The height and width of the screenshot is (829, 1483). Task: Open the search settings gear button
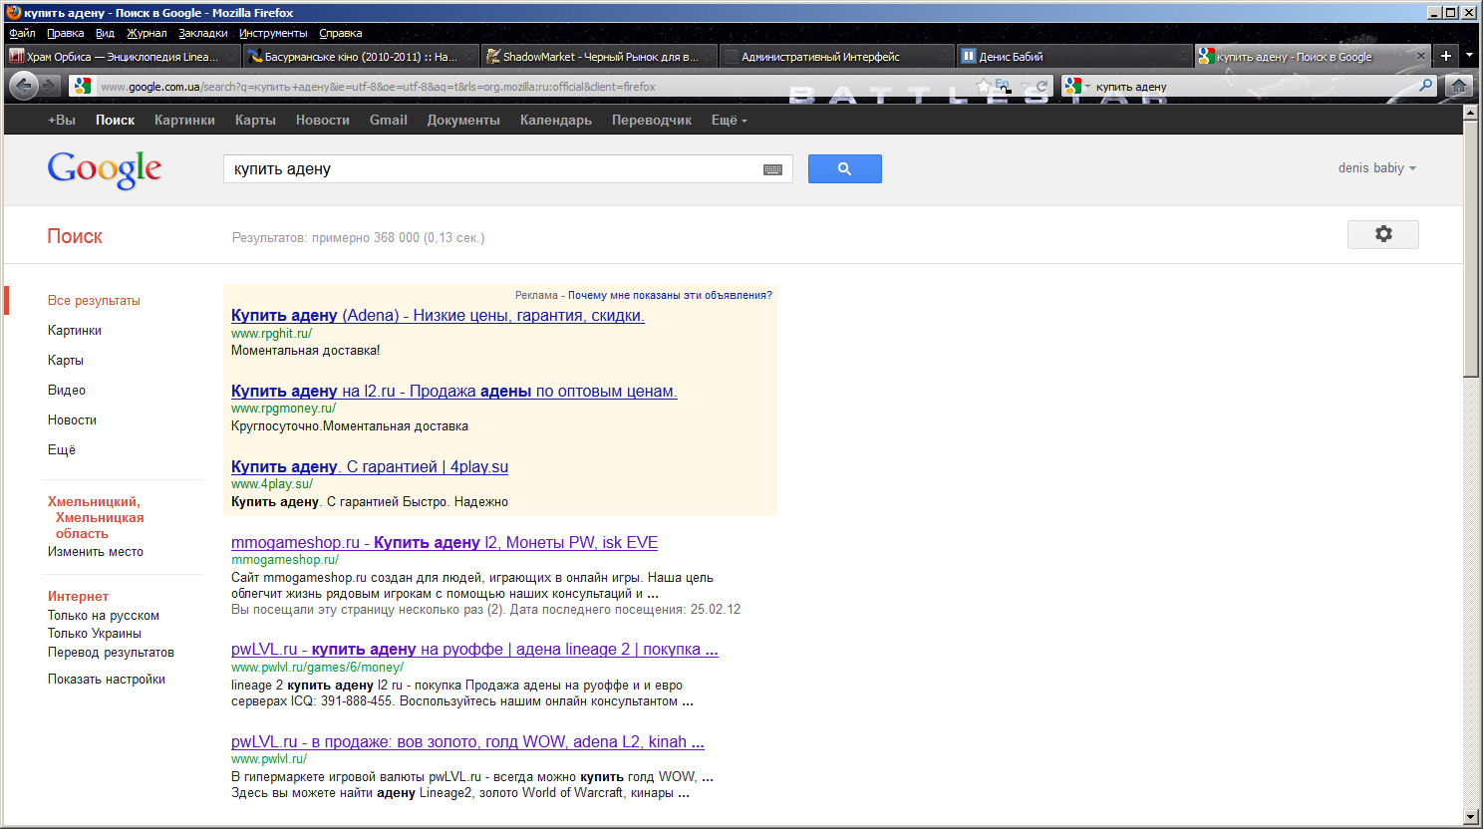[x=1383, y=234]
